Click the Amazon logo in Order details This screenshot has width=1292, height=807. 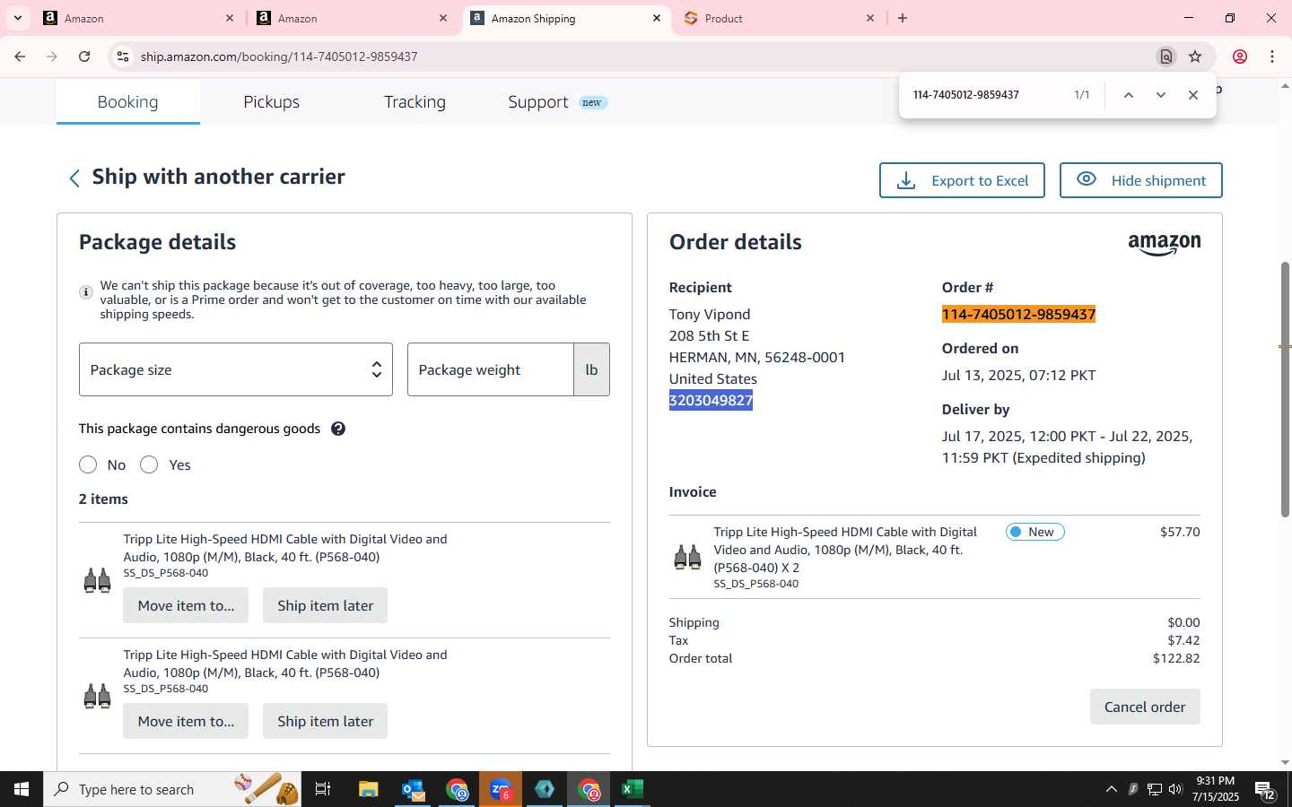[x=1165, y=244]
